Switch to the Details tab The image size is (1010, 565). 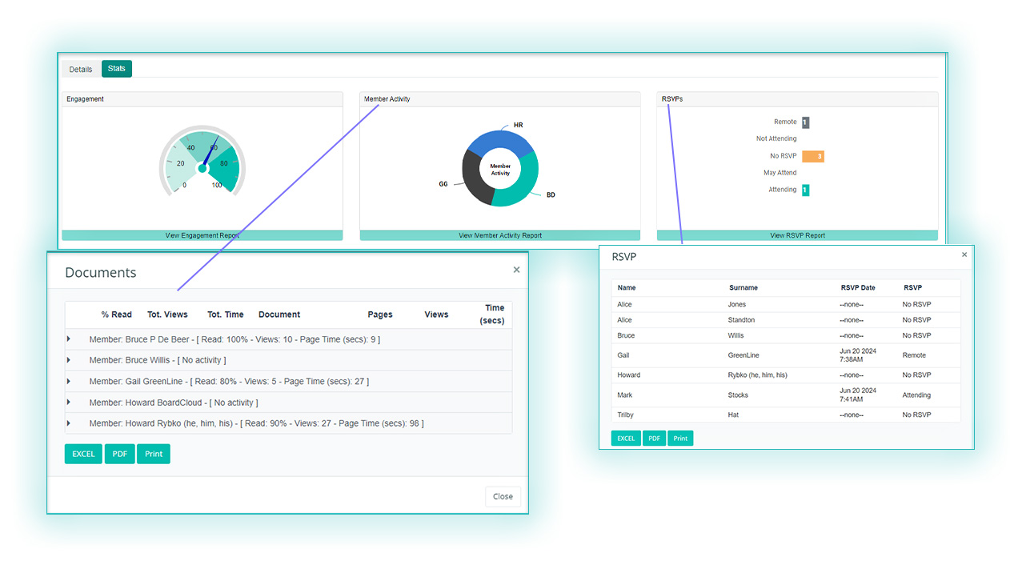pyautogui.click(x=80, y=70)
